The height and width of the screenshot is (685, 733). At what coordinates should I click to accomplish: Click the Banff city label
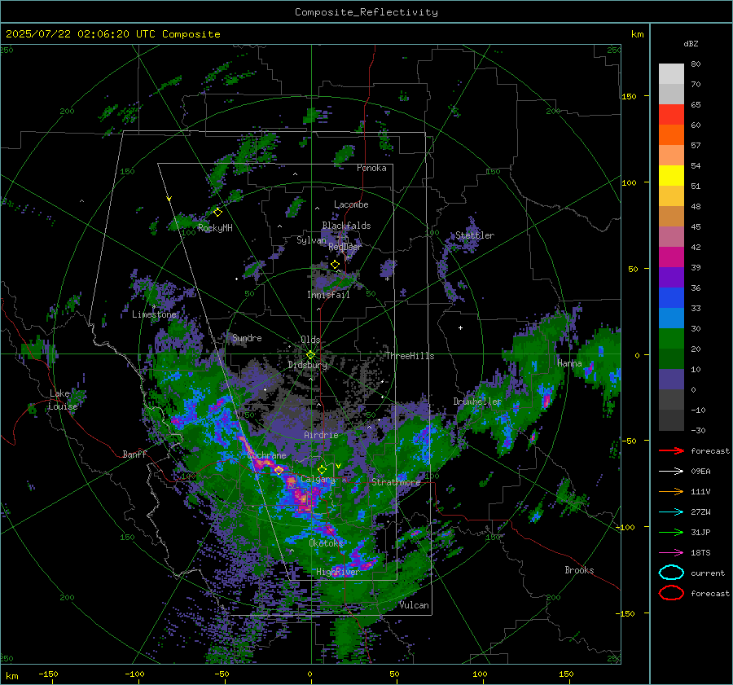134,454
